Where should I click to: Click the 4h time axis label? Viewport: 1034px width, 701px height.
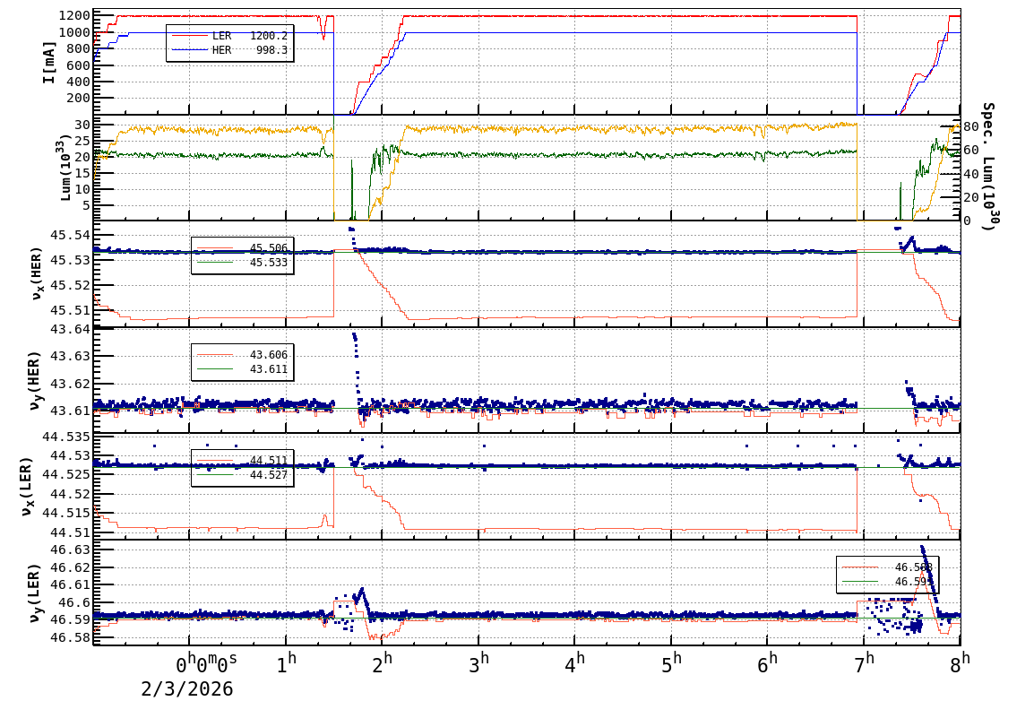click(574, 662)
